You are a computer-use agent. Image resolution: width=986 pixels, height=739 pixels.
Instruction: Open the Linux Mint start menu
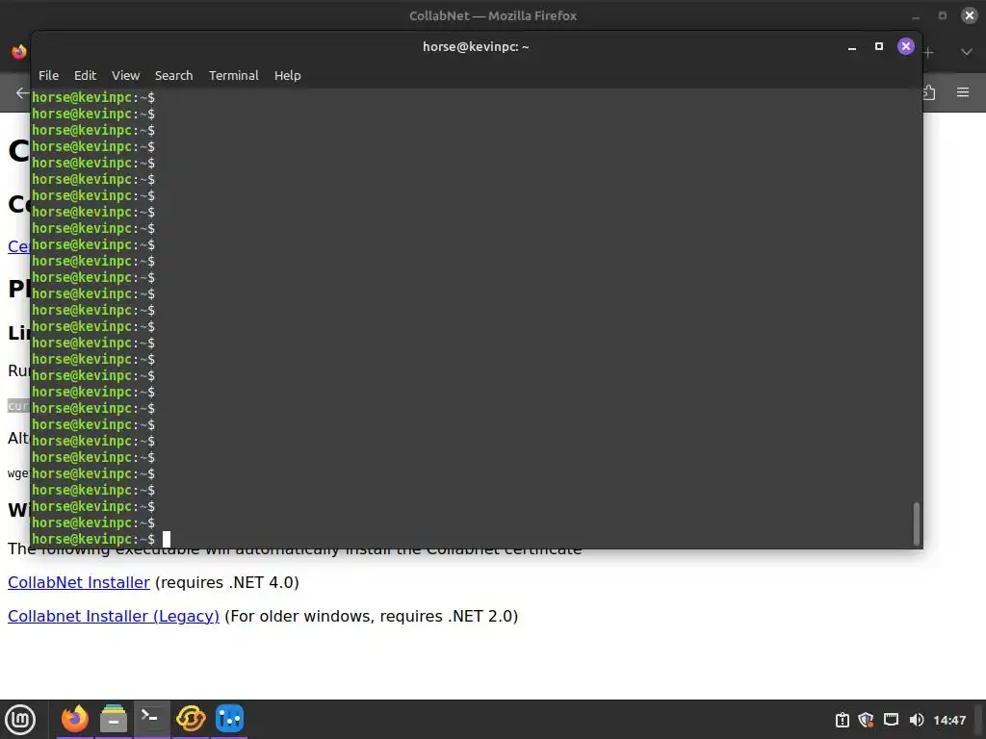(21, 719)
